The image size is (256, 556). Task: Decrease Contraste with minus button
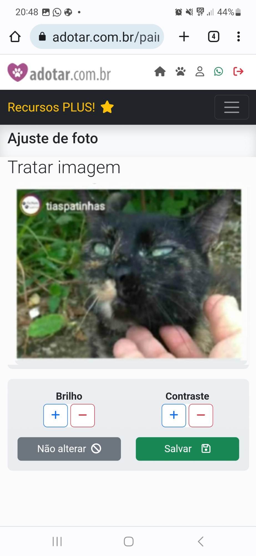click(201, 415)
